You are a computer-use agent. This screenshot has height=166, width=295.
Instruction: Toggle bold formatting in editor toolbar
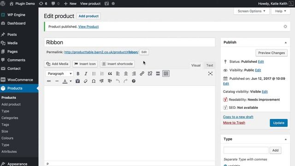pyautogui.click(x=78, y=74)
